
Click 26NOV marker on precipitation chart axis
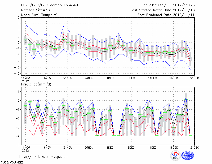pyautogui.click(x=89, y=147)
